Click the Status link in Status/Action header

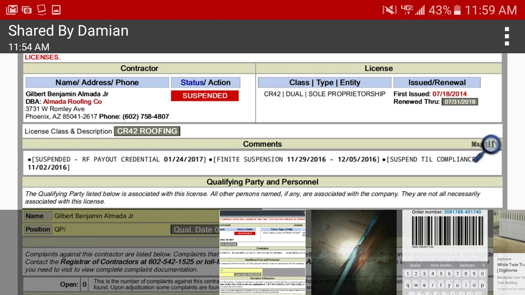192,82
